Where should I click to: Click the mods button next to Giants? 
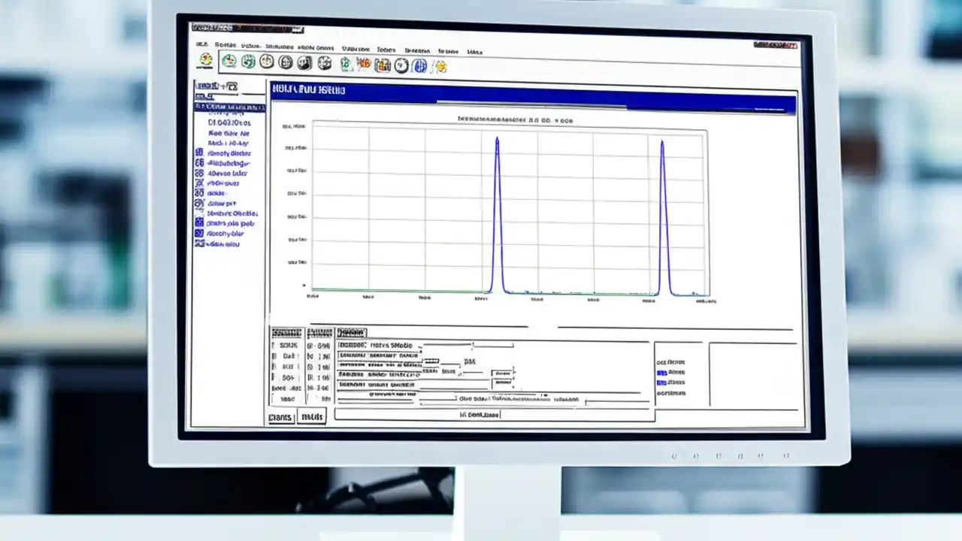pyautogui.click(x=310, y=417)
